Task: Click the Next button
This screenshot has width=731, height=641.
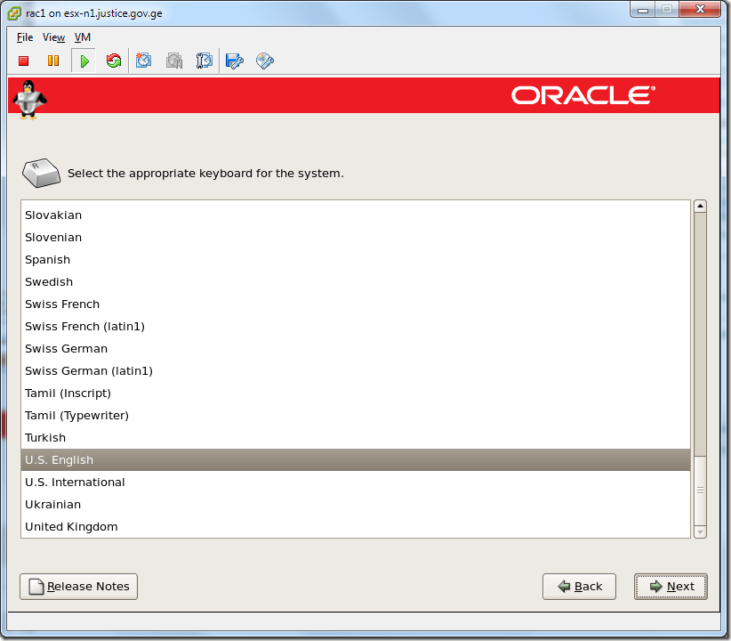Action: click(671, 586)
